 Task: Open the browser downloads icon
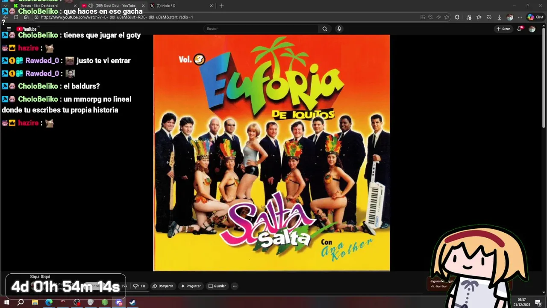click(x=499, y=17)
